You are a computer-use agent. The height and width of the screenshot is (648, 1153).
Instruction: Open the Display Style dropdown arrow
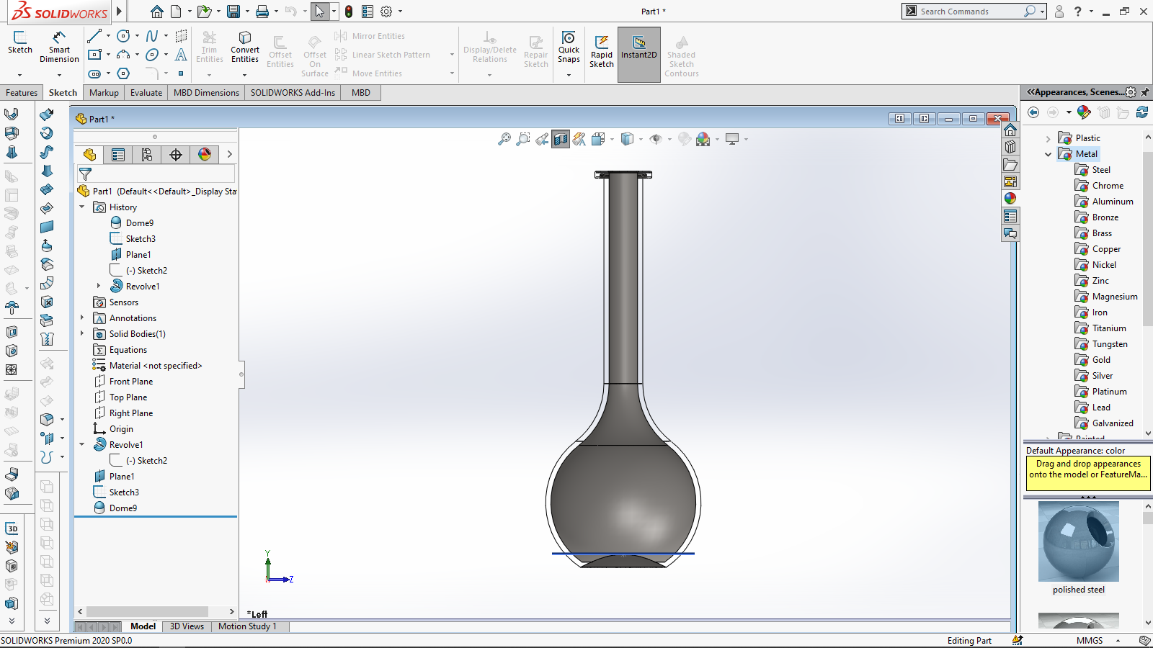[x=640, y=139]
